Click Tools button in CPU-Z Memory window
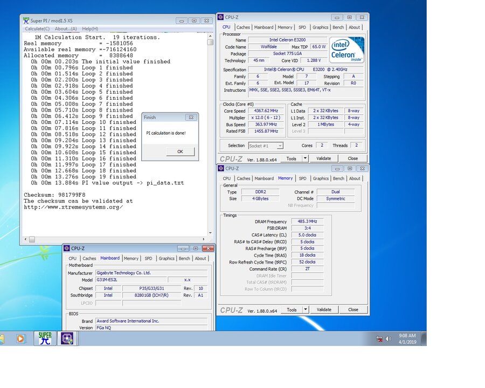The height and width of the screenshot is (388, 485). tap(292, 310)
